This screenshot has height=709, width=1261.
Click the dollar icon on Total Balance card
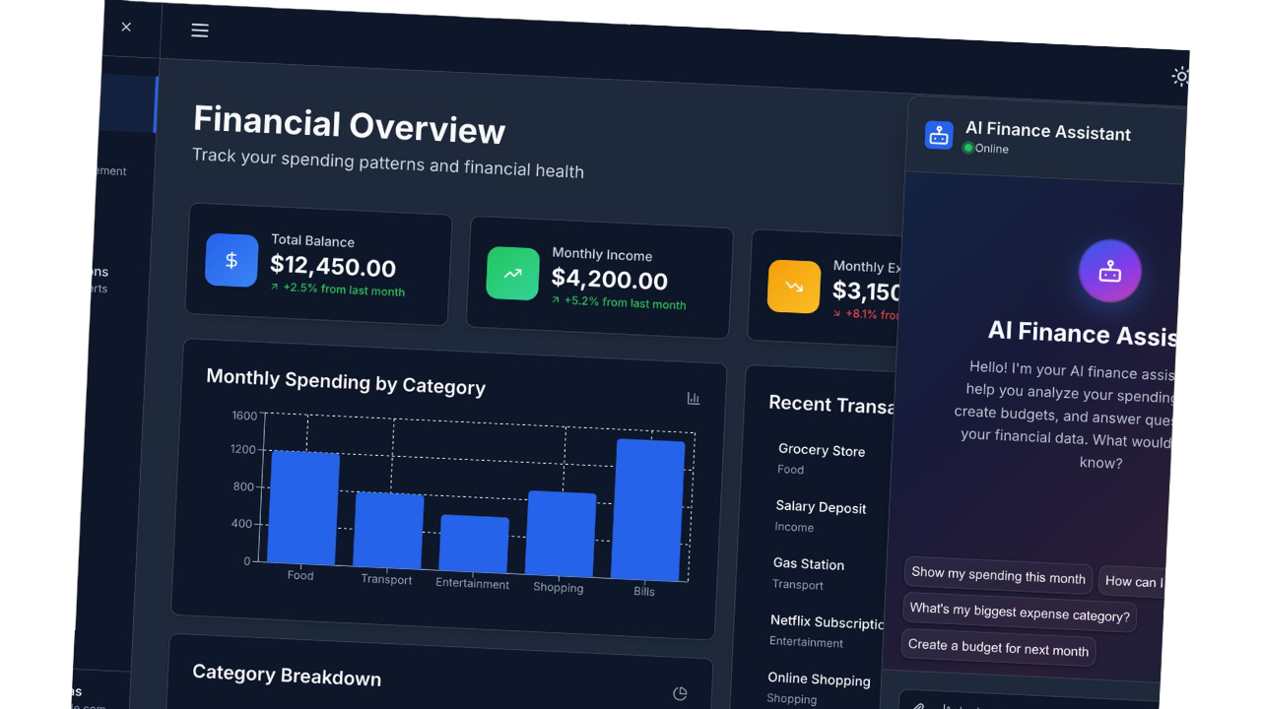point(232,260)
